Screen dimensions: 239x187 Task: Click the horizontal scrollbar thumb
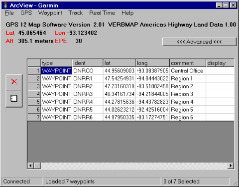(37, 166)
